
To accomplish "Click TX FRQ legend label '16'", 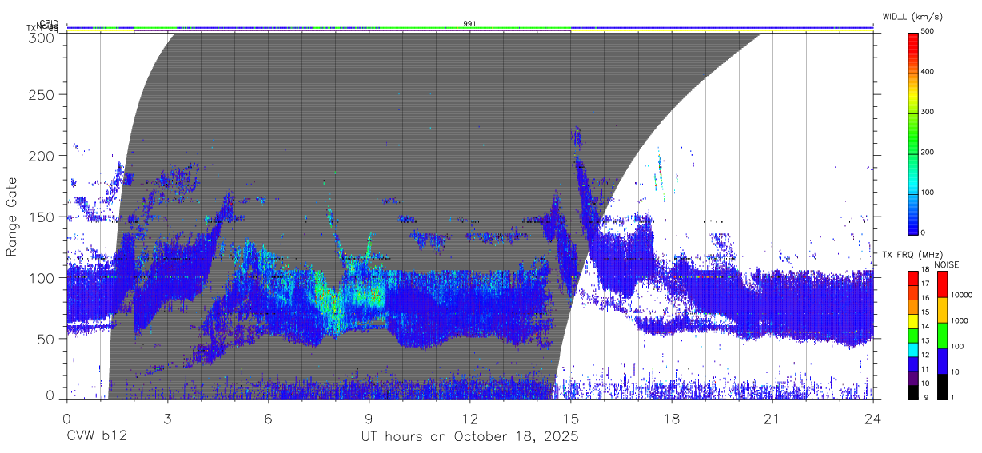I will pos(925,298).
